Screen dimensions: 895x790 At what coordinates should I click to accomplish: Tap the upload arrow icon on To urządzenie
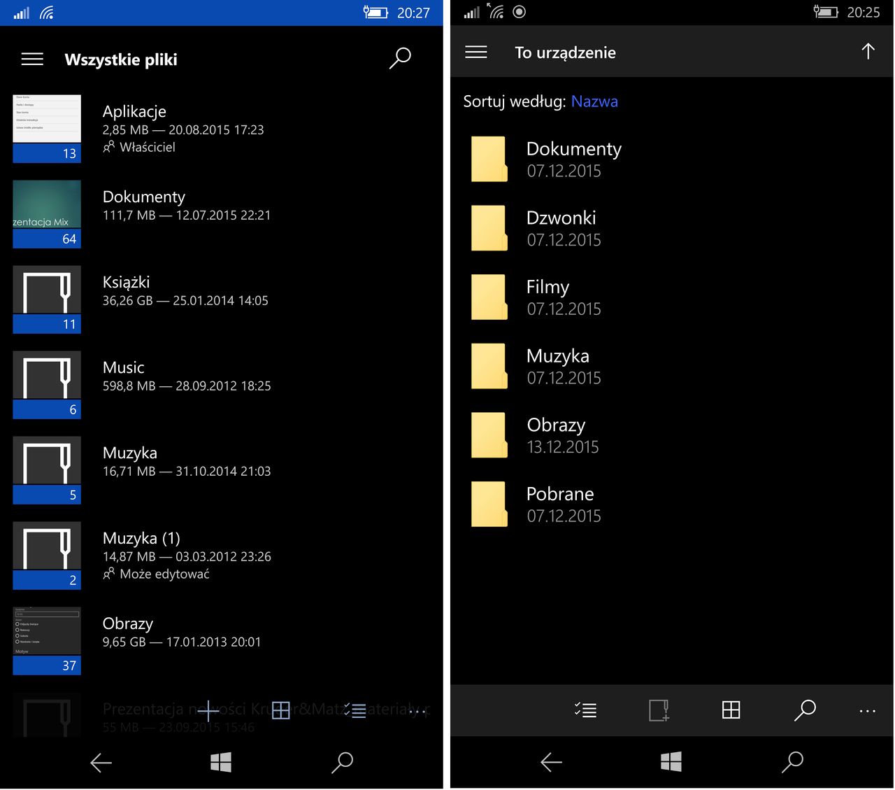click(x=868, y=51)
